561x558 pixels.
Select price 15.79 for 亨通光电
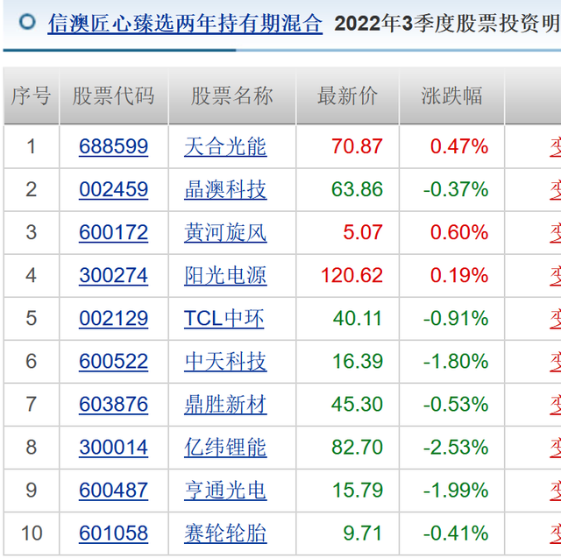click(357, 490)
